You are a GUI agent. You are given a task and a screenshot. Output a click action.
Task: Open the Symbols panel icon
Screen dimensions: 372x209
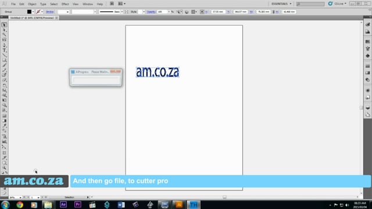[367, 56]
